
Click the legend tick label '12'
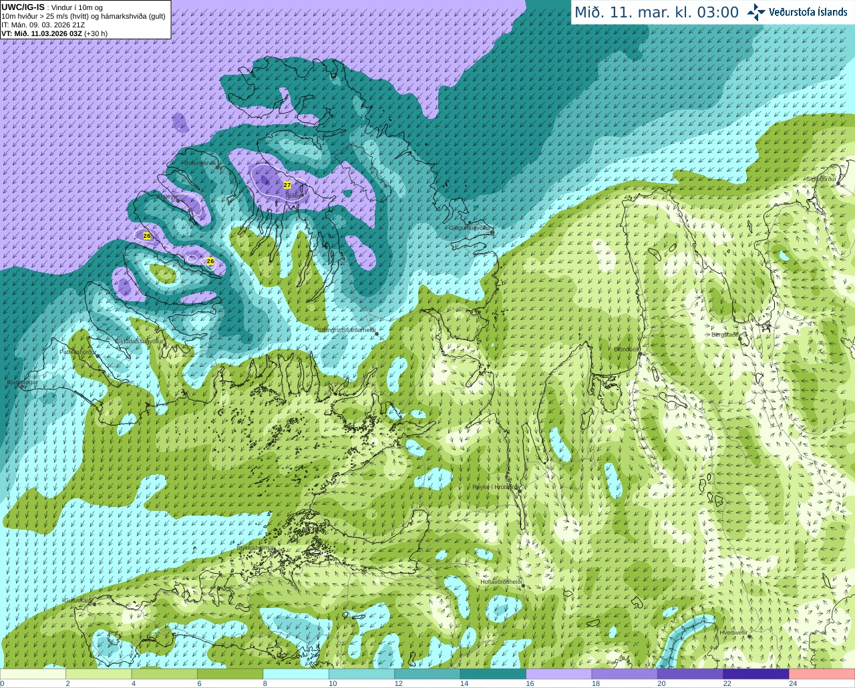click(398, 683)
